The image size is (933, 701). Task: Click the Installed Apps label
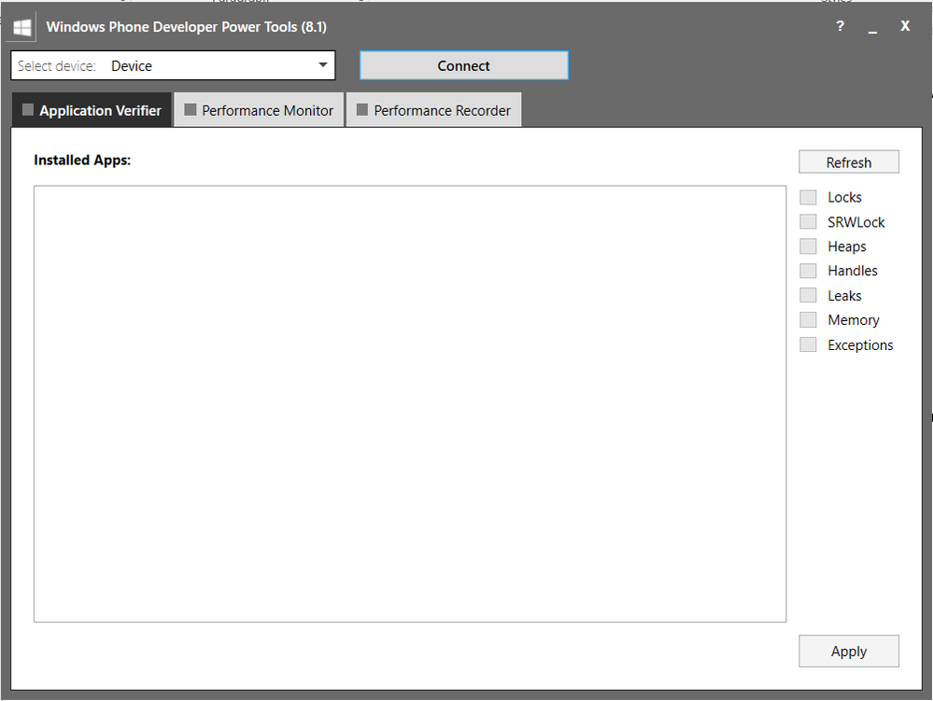tap(82, 161)
